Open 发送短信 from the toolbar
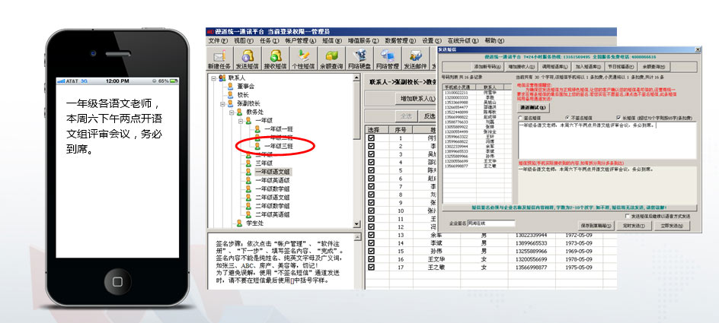The height and width of the screenshot is (323, 719). [248, 59]
